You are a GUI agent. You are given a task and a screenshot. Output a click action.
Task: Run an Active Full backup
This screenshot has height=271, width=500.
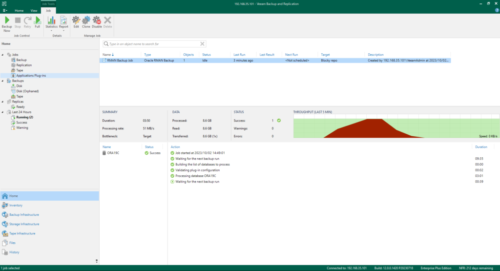[x=37, y=22]
